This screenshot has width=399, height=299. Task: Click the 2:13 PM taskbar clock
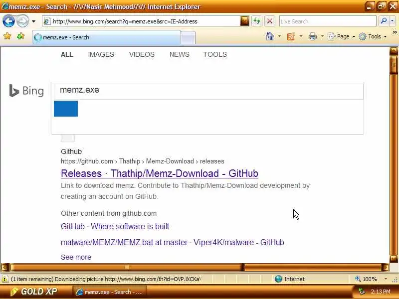click(381, 292)
